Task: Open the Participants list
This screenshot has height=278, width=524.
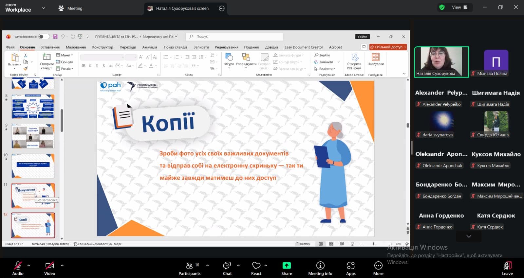Action: tap(189, 268)
